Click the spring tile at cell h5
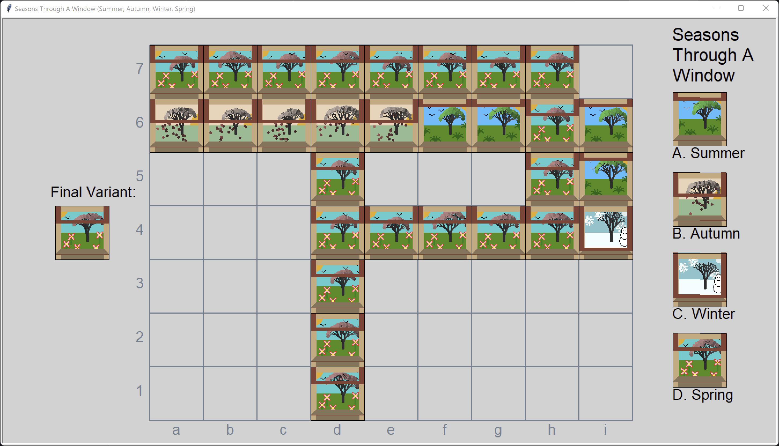This screenshot has width=779, height=446. coord(552,179)
